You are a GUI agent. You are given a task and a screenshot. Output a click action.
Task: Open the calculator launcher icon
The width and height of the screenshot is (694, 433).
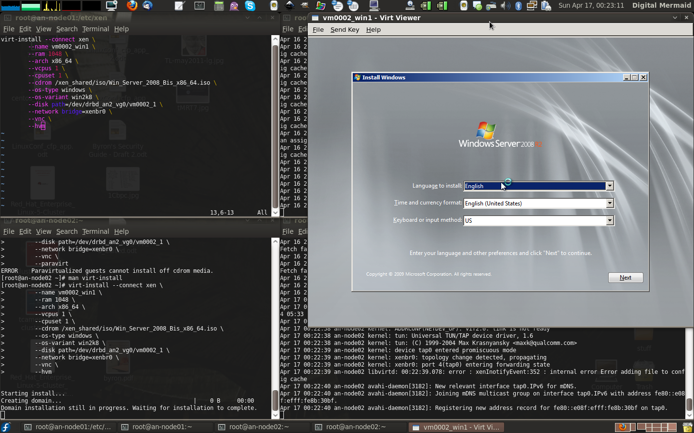(x=218, y=6)
